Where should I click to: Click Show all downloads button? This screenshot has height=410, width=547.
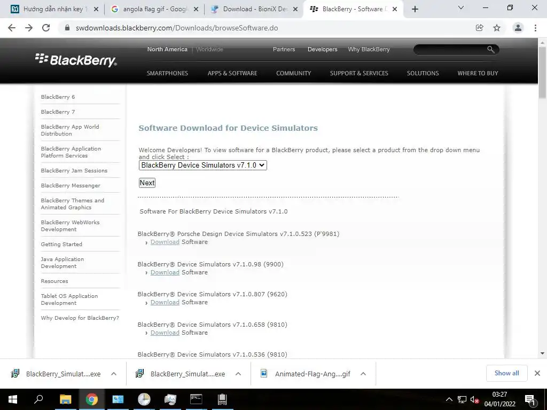coord(506,373)
